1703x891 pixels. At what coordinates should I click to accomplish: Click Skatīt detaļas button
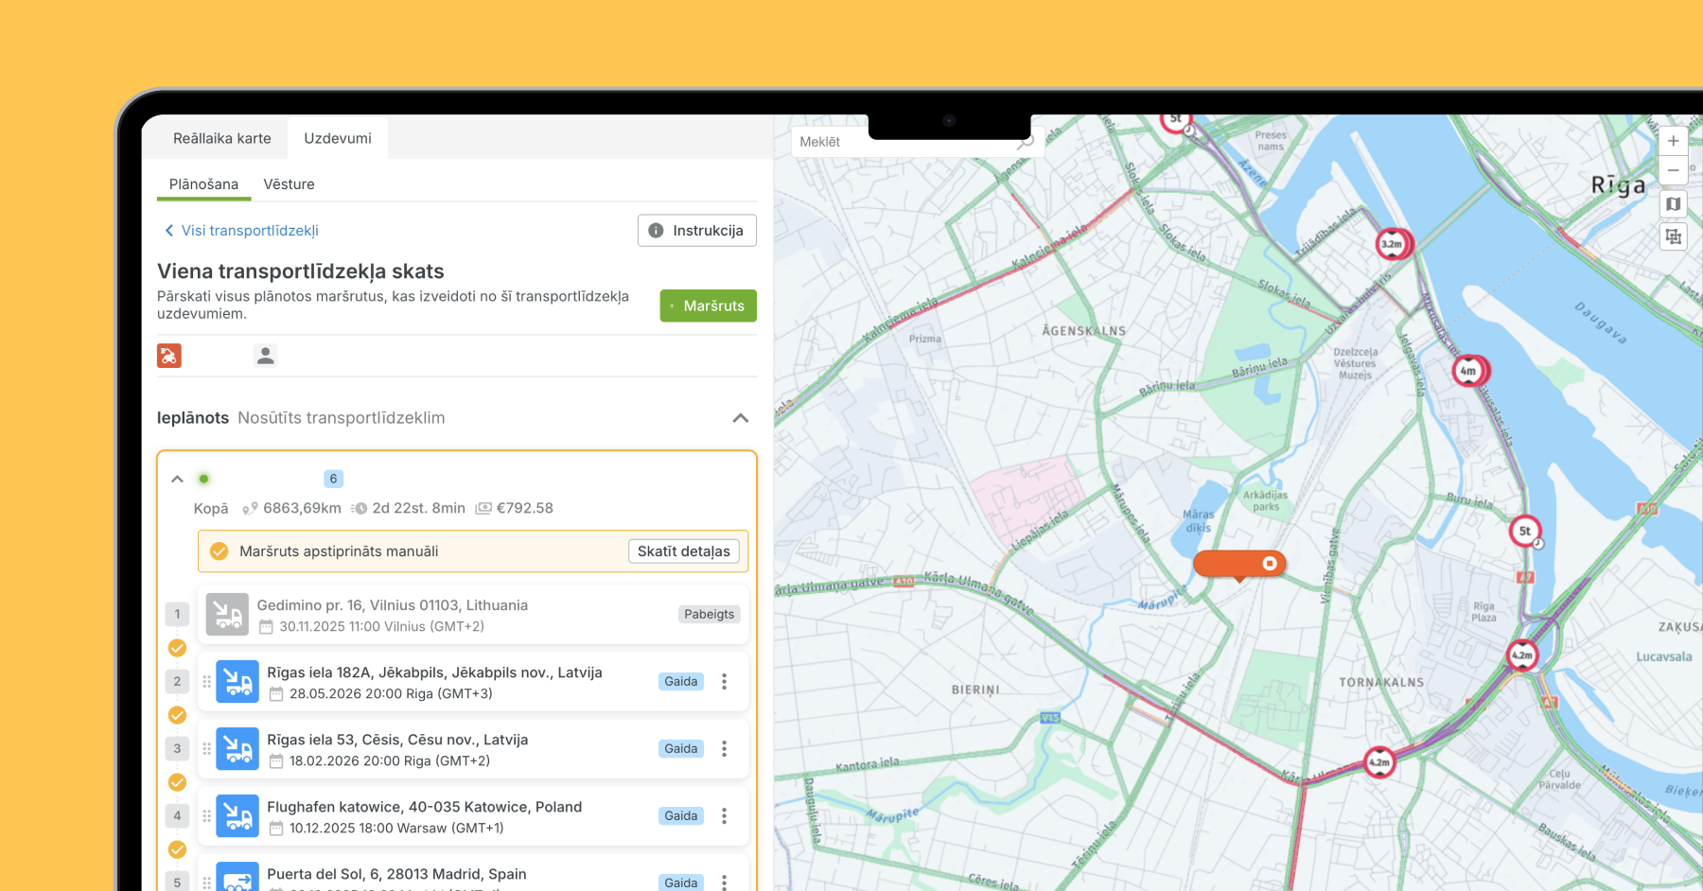point(684,551)
